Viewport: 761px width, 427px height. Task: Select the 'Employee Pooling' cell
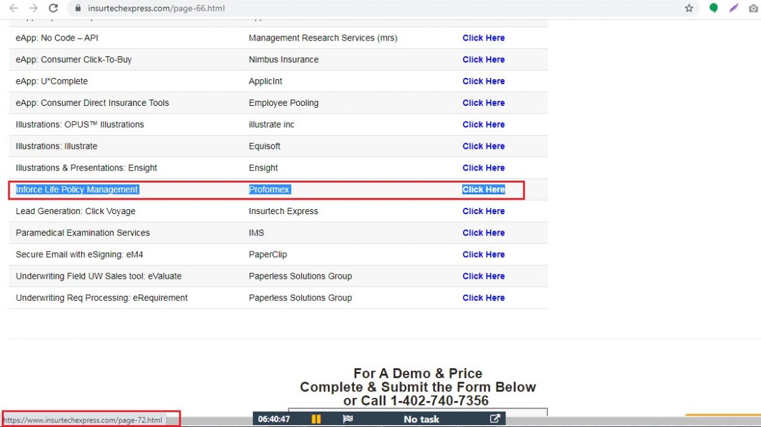[283, 103]
